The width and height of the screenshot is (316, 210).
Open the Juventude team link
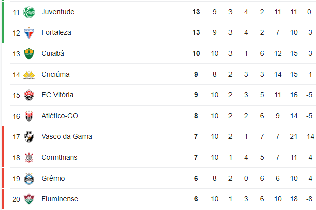pos(58,12)
